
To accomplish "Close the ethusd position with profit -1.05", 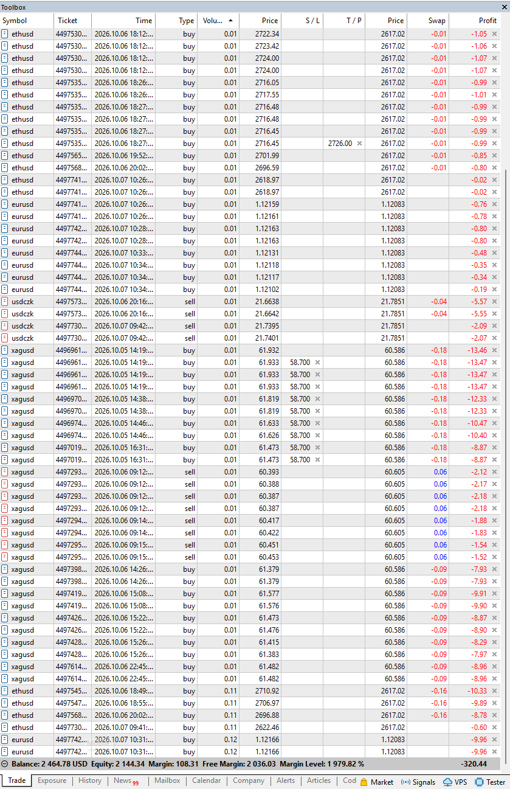I will 494,34.
